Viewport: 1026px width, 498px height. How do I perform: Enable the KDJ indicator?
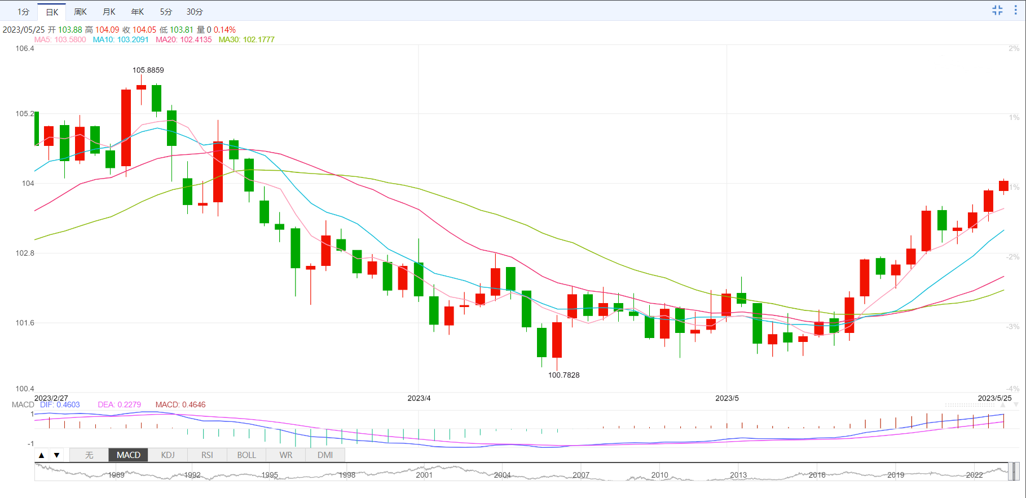[168, 455]
